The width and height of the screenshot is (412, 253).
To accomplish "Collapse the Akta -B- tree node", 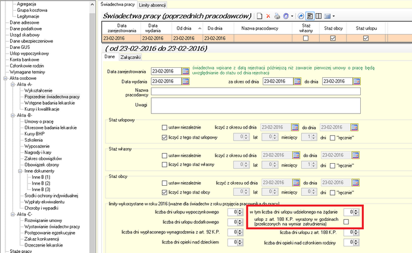I will tap(13, 115).
